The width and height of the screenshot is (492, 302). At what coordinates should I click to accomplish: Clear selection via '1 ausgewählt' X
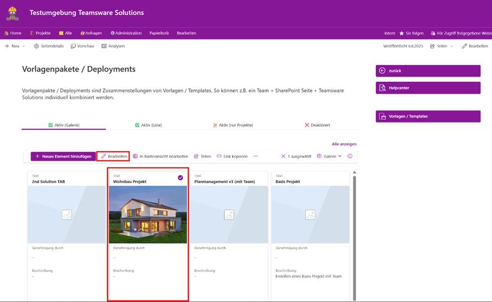[x=283, y=156]
